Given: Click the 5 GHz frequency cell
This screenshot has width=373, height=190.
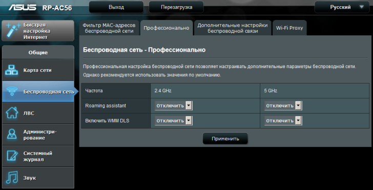Looking at the screenshot, I should [x=315, y=91].
